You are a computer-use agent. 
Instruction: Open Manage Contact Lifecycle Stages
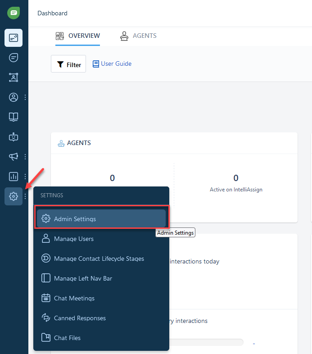click(x=101, y=259)
